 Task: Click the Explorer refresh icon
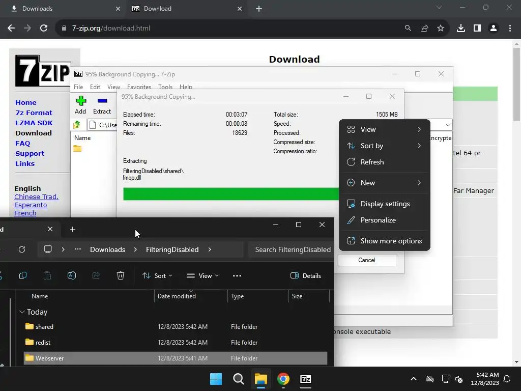pos(22,249)
